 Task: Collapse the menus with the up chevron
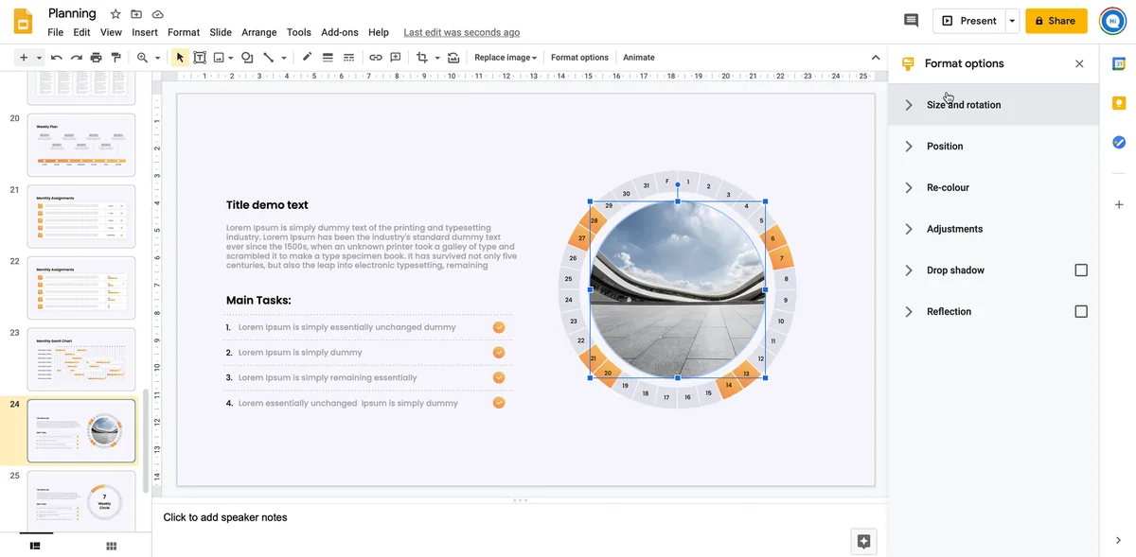tap(876, 58)
